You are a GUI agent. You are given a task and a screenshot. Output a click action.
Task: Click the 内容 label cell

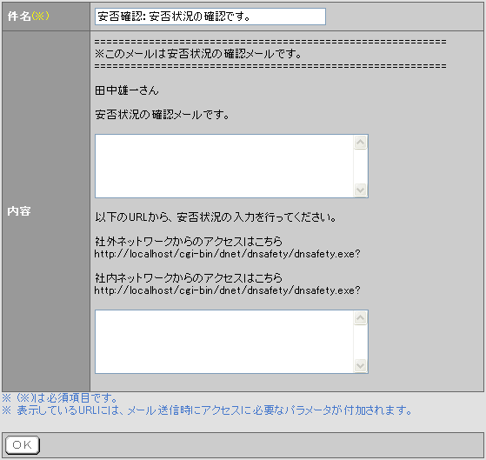pyautogui.click(x=46, y=211)
